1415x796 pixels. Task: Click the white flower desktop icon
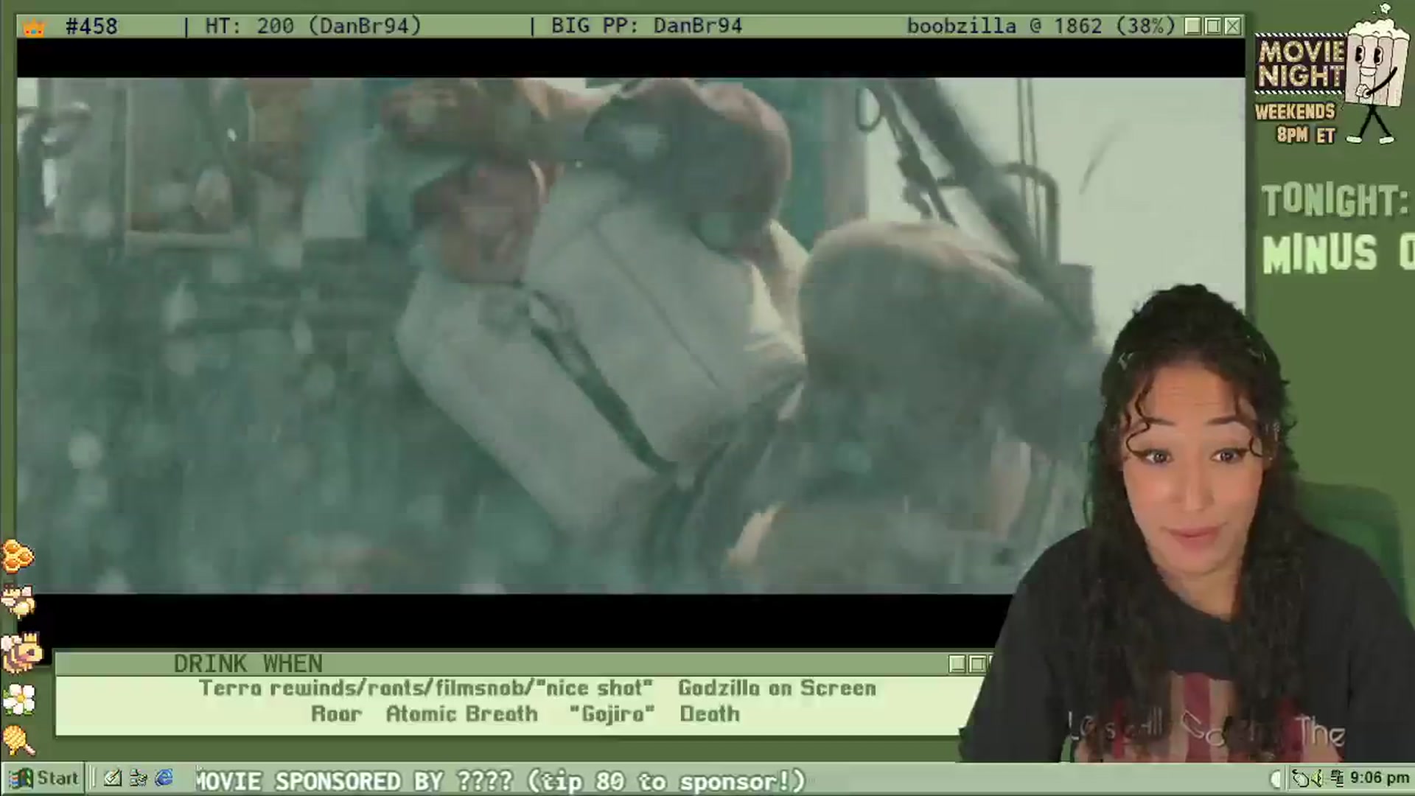[x=19, y=699]
